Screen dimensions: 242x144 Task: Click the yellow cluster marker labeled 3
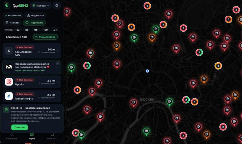coord(218,66)
